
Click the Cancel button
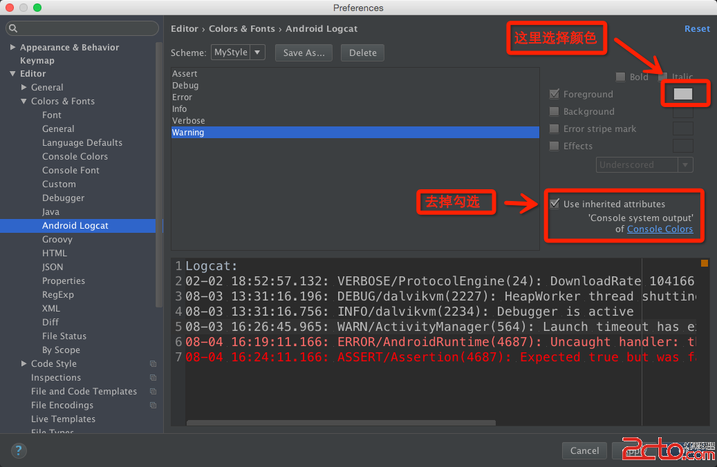pos(584,450)
